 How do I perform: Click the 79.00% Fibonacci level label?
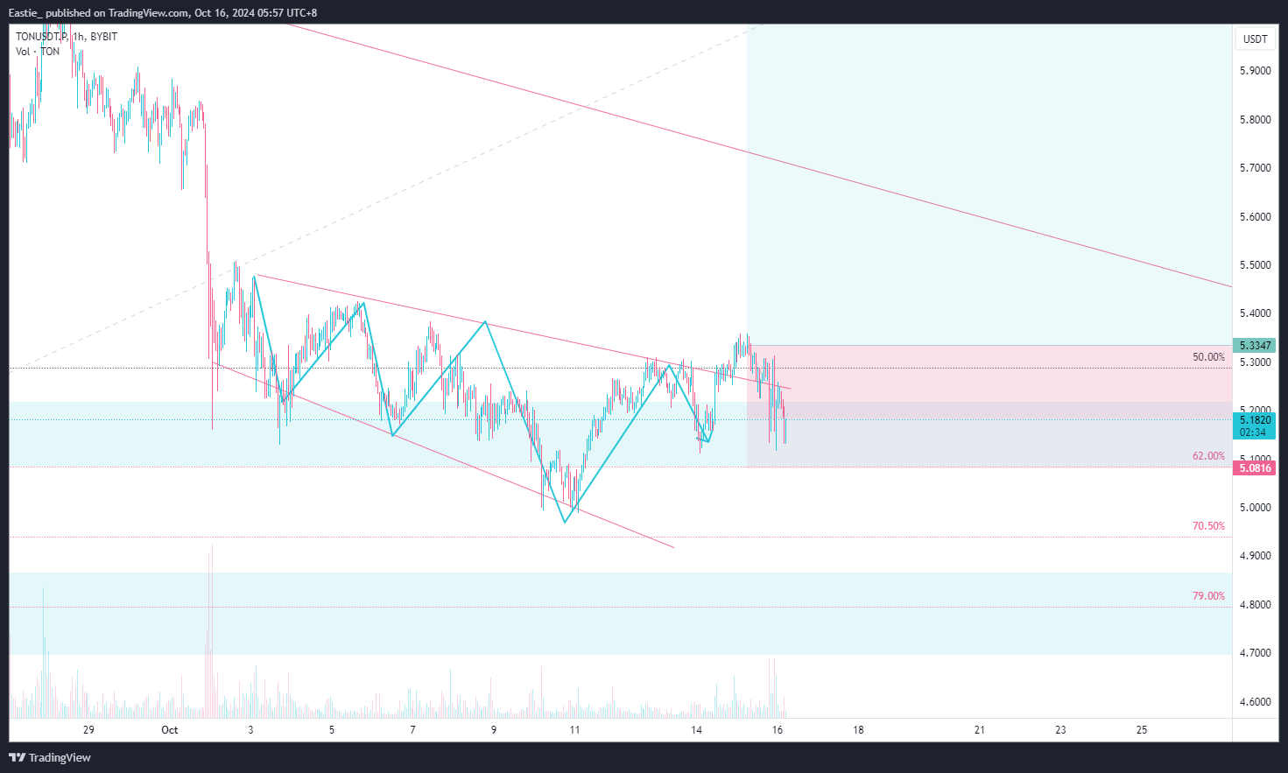click(x=1208, y=596)
